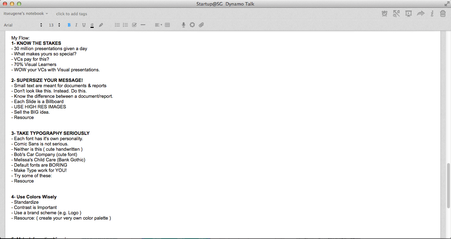
Task: Attach a file with the paperclip icon
Action: point(201,25)
